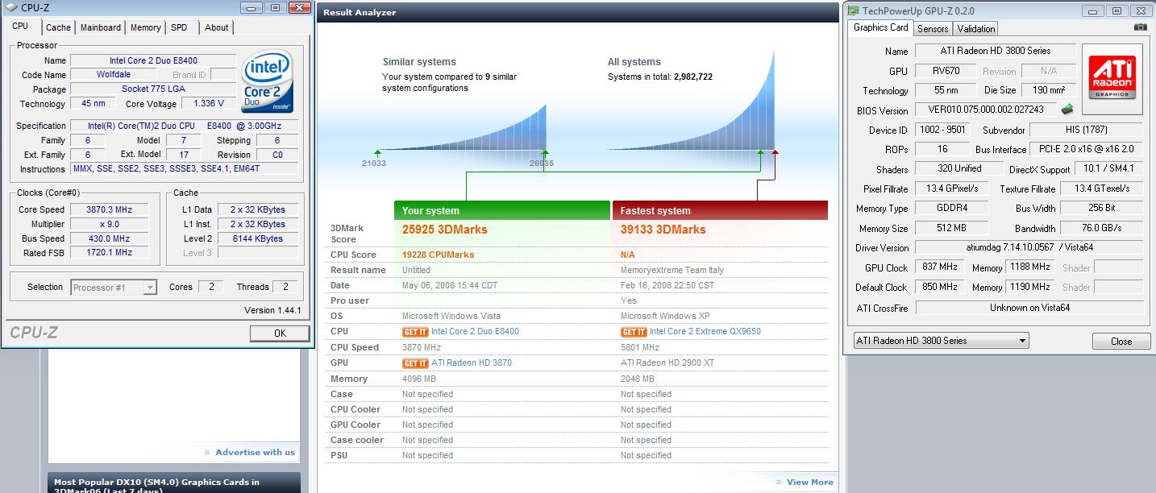
Task: Click the Core Speed value 3870.3 MHz
Action: (x=109, y=209)
